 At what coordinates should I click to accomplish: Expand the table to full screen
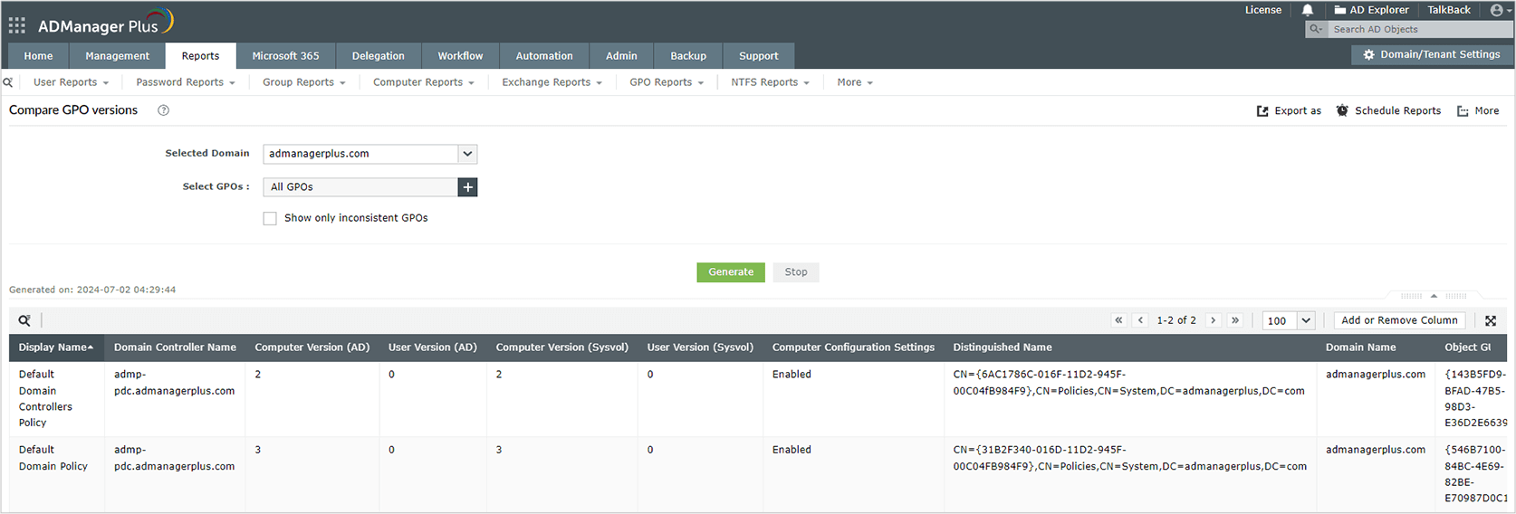click(1491, 320)
